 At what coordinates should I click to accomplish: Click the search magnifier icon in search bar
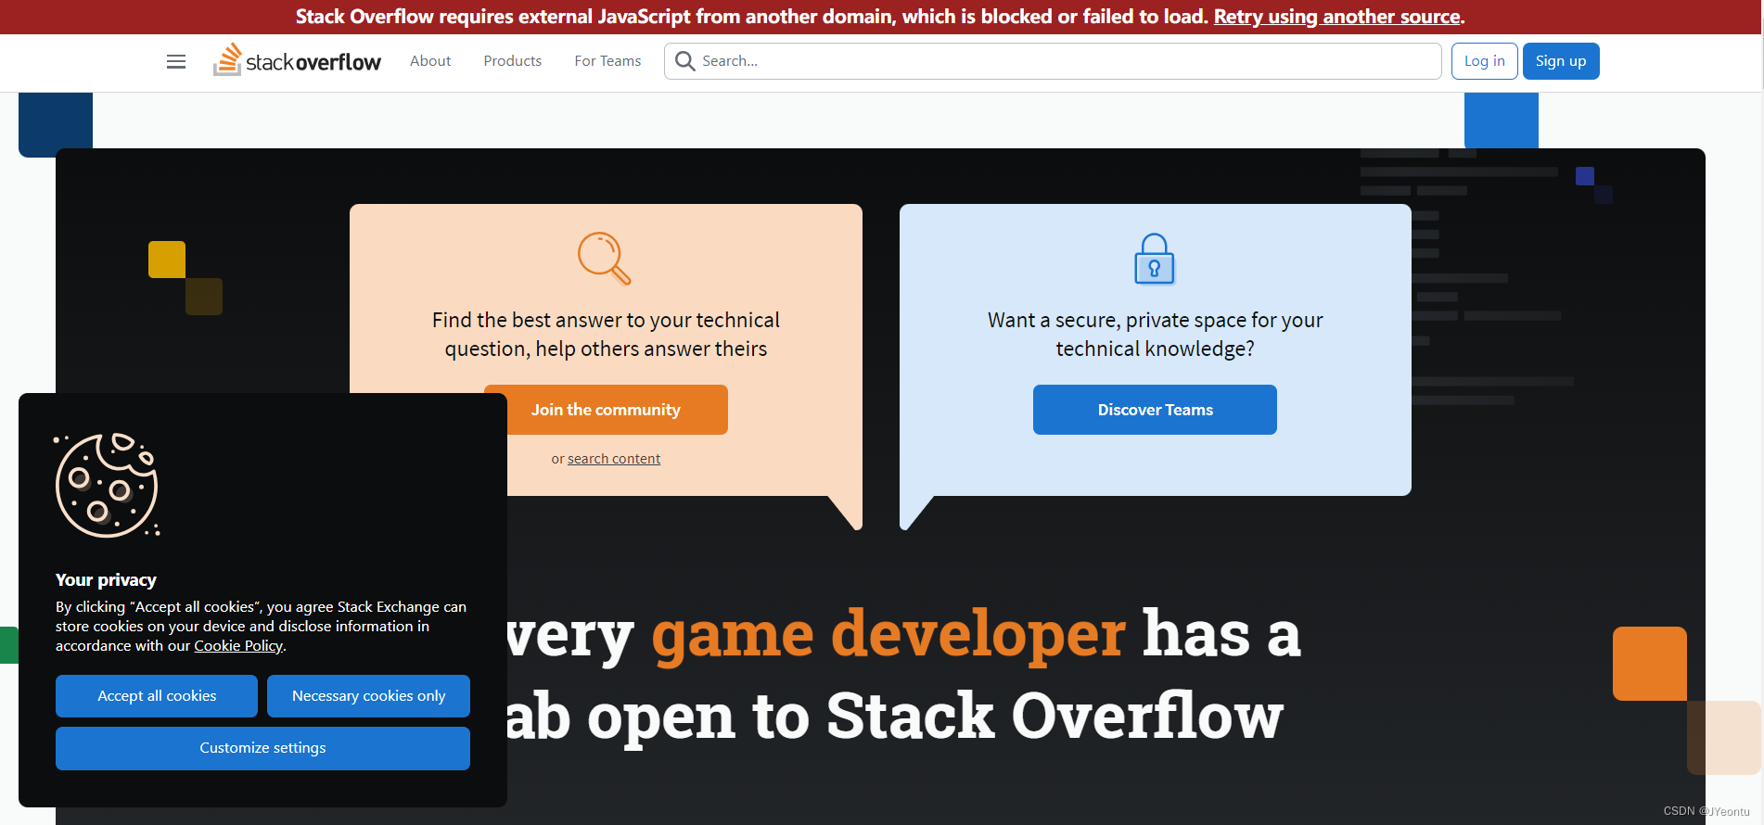click(685, 61)
